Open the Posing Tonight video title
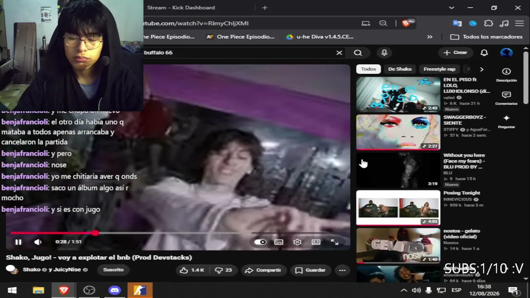This screenshot has height=298, width=530. (x=462, y=193)
